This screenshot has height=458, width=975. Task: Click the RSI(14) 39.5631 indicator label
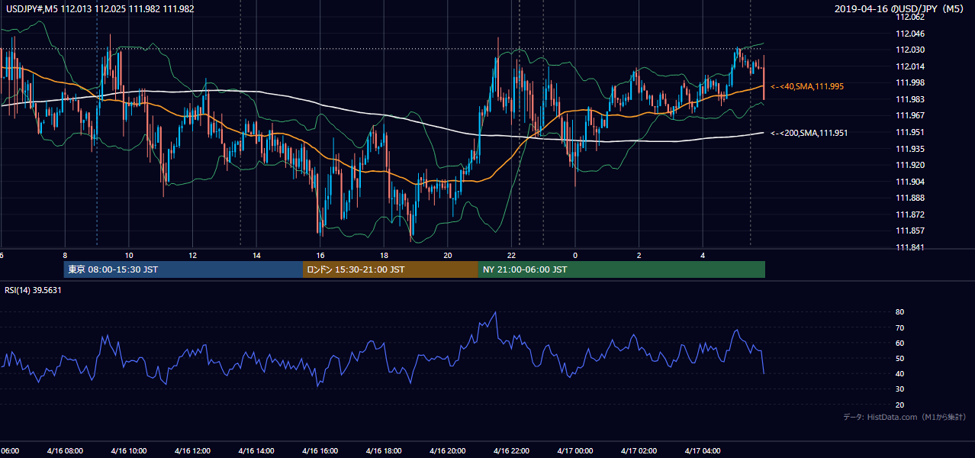coord(34,290)
